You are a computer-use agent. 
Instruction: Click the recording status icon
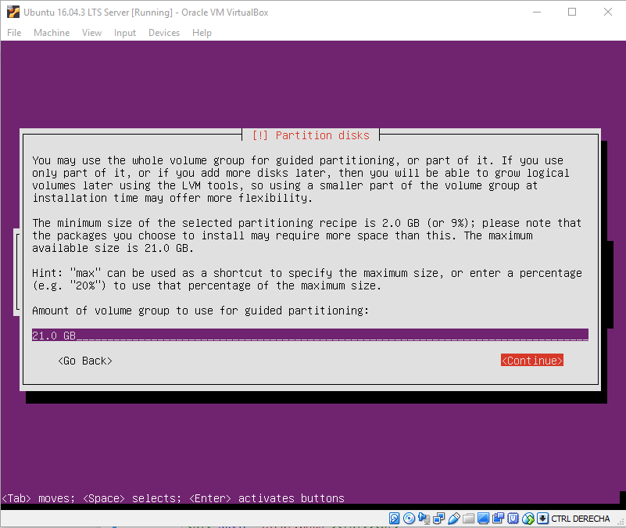click(498, 519)
